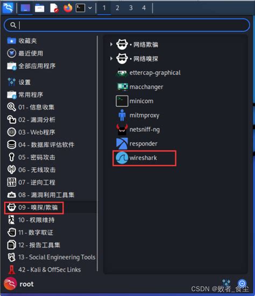Expand the 网络嗅探 submenu arrow

click(x=111, y=59)
